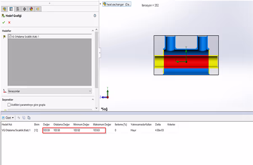The image size is (253, 165).
Task: Click the copy-all icon in table toolbar
Action: 29,118
